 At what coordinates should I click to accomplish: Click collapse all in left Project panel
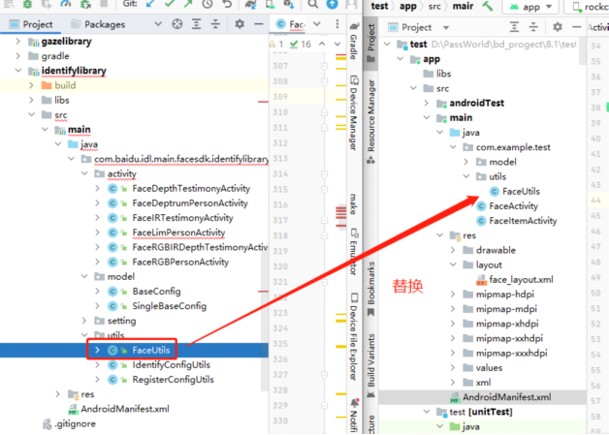pos(215,24)
